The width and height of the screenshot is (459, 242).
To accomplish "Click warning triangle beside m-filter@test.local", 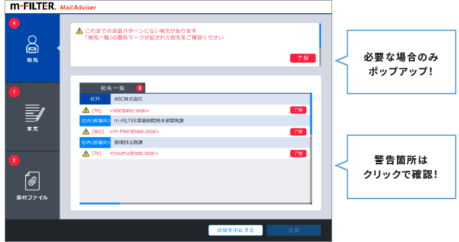I will click(x=86, y=131).
